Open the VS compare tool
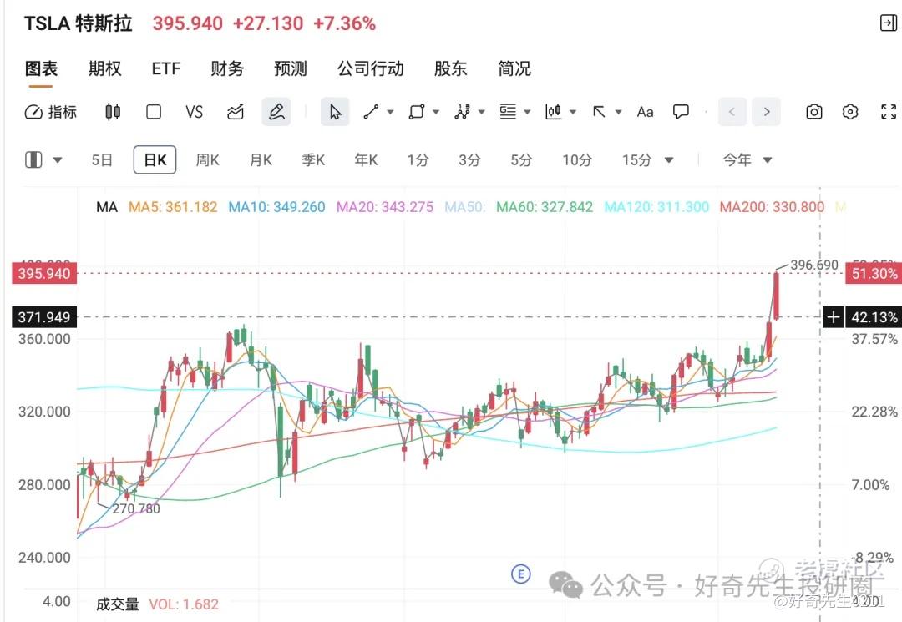This screenshot has height=622, width=902. pyautogui.click(x=195, y=112)
